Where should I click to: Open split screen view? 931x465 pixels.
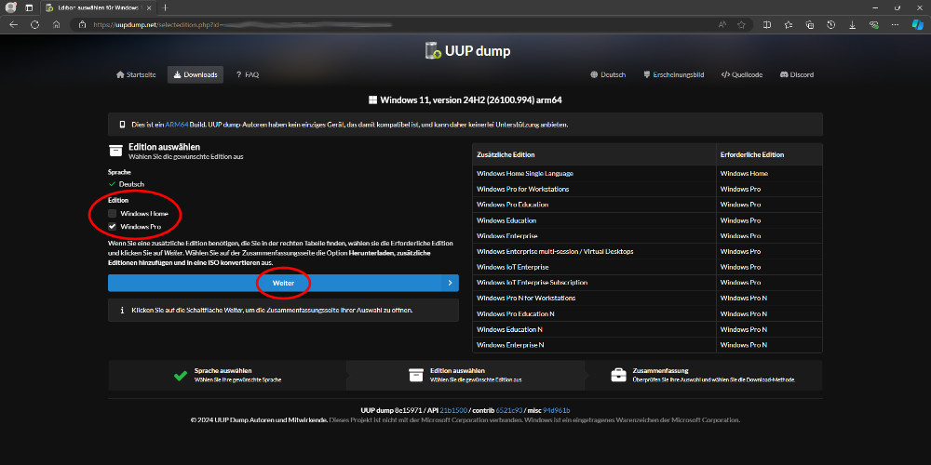coord(767,25)
